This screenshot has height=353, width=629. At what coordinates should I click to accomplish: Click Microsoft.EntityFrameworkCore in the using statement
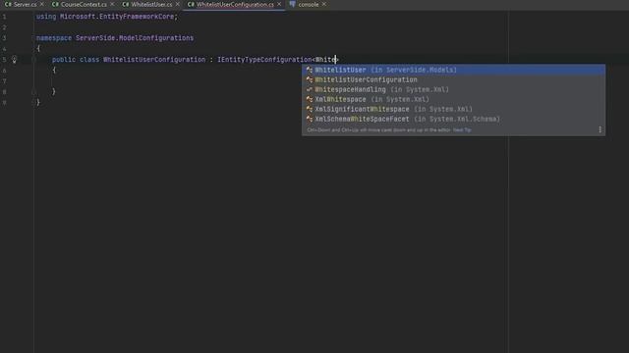click(117, 17)
